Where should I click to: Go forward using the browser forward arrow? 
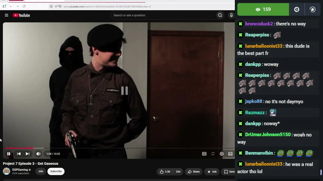17,6
